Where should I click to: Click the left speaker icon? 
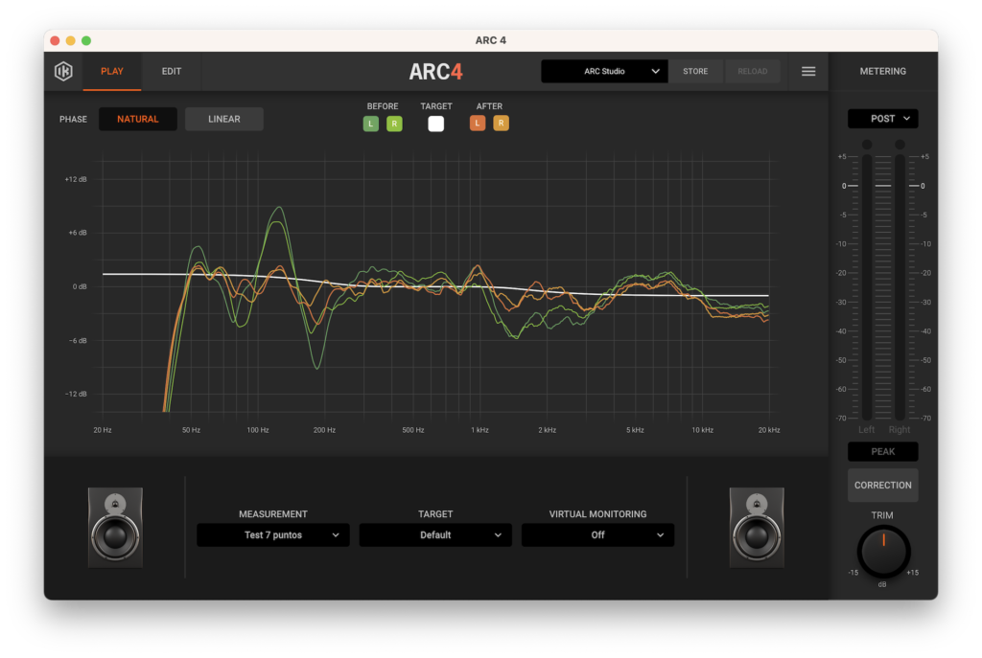click(x=115, y=527)
